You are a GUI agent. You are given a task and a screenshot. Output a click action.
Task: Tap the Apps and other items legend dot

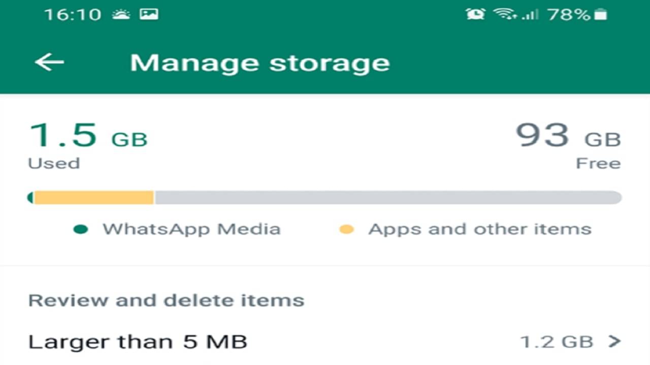[x=347, y=229]
